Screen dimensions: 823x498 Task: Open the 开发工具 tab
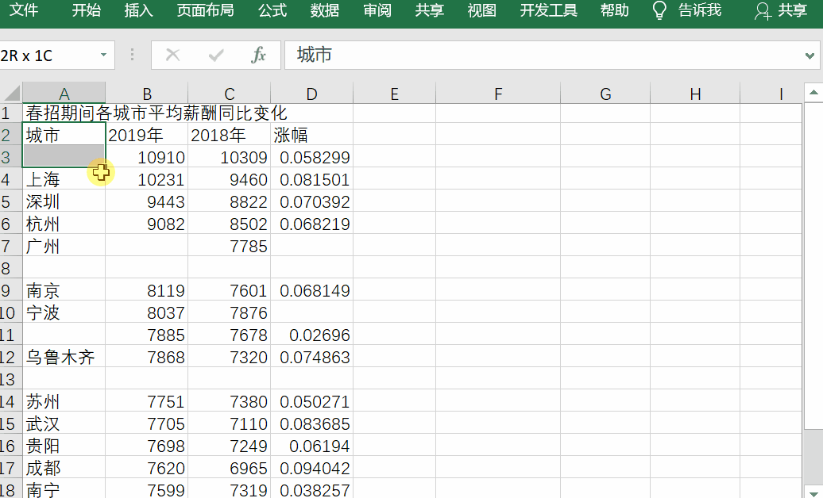coord(548,10)
